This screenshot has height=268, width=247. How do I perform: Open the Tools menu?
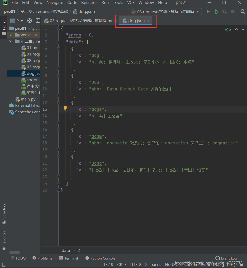click(x=118, y=3)
